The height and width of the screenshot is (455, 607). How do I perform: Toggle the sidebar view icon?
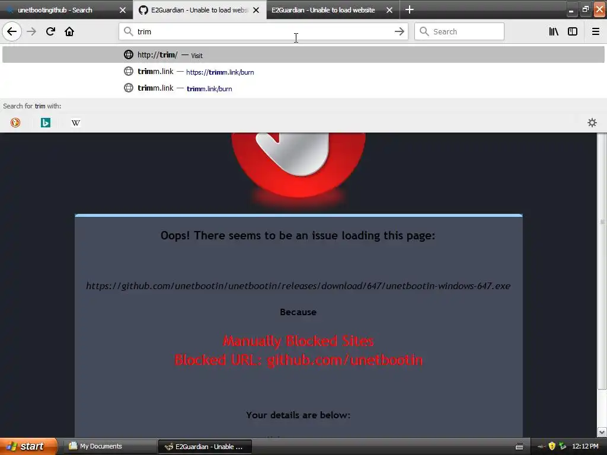[x=573, y=31]
